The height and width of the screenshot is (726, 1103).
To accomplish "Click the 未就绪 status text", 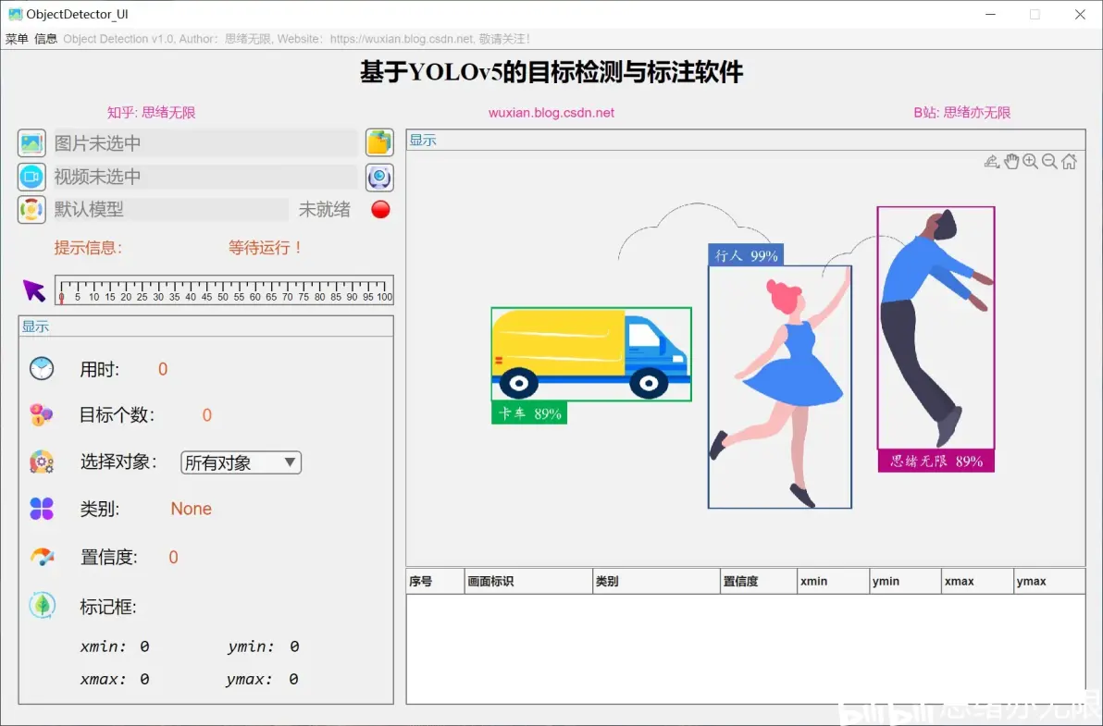I will point(324,209).
